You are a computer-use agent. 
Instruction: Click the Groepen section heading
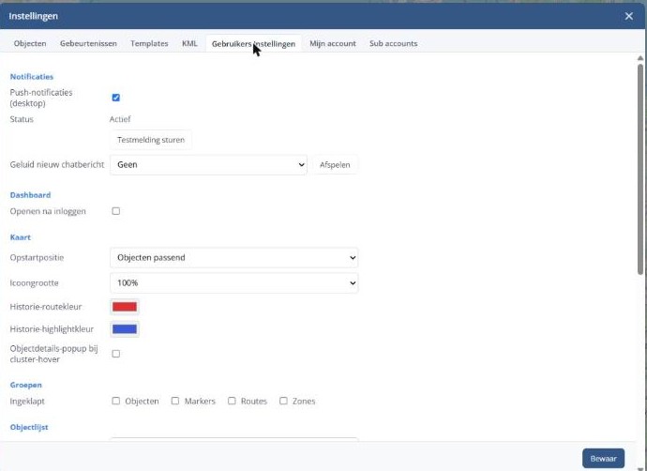[x=26, y=385]
